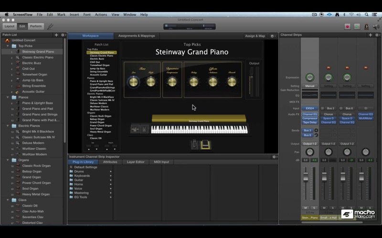Collapse the Electric Pianos folder
Viewport: 382px width, 238px height.
point(8,126)
